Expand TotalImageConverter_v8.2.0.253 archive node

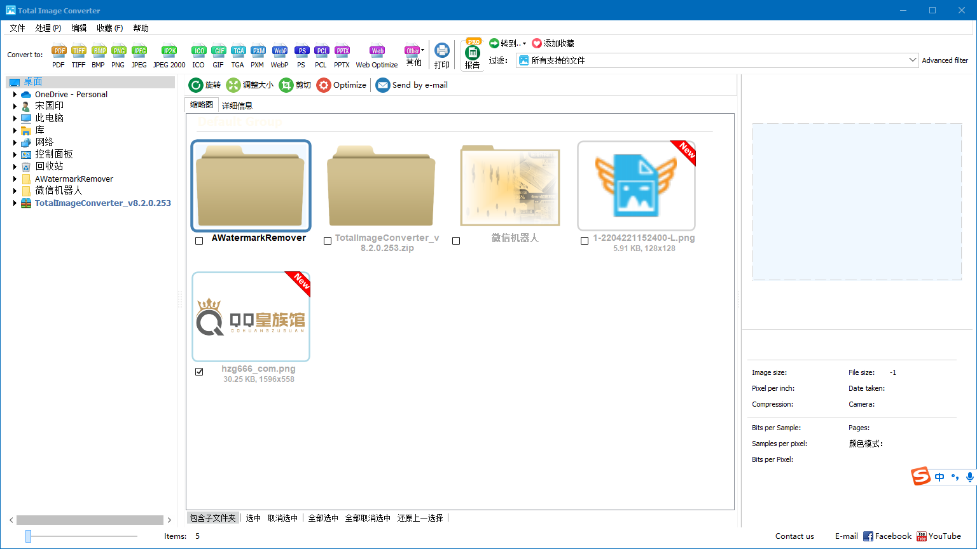[x=15, y=203]
